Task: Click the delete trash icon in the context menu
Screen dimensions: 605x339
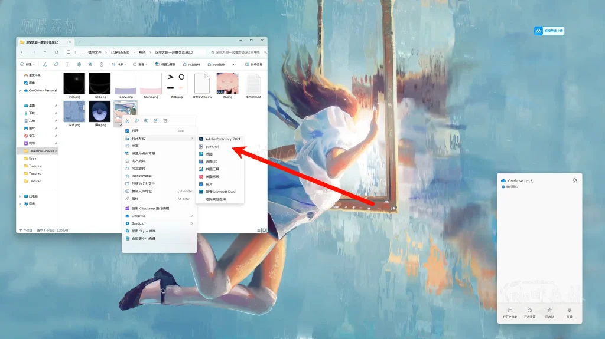Action: point(165,121)
